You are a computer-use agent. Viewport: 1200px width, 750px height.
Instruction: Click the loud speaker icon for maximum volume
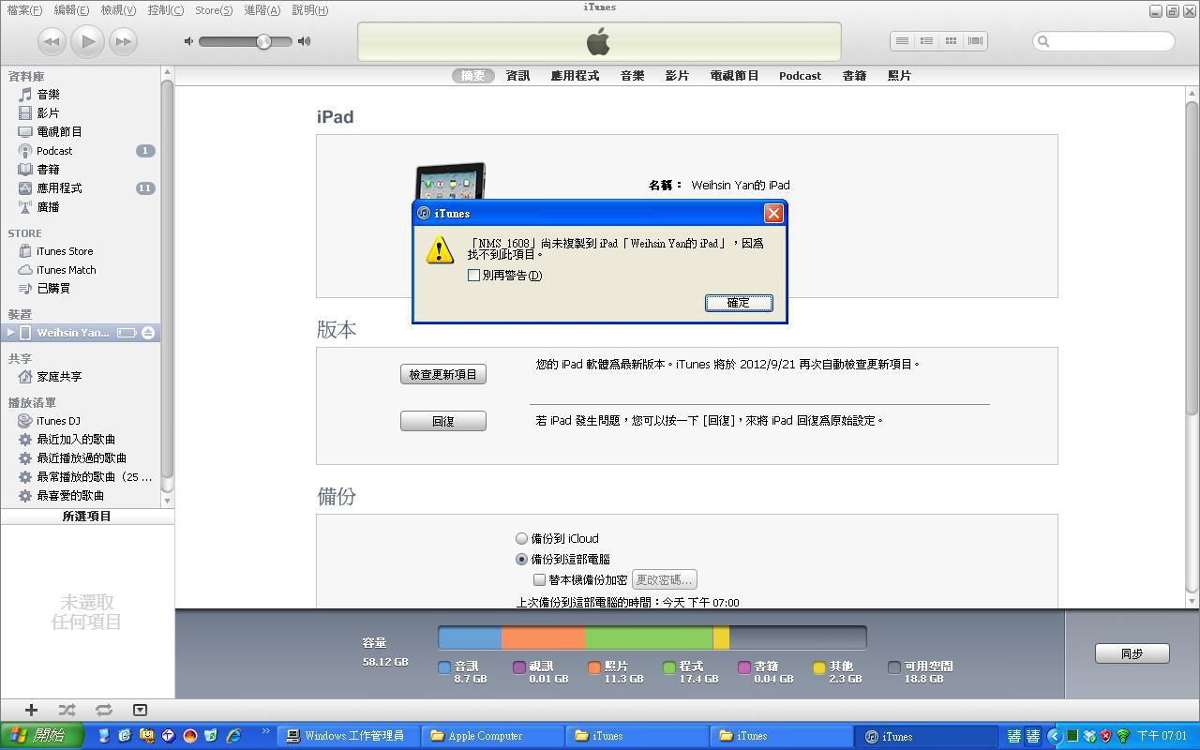click(304, 41)
